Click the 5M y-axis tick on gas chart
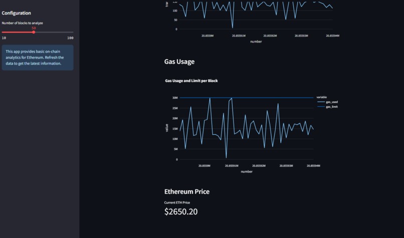 [x=175, y=149]
